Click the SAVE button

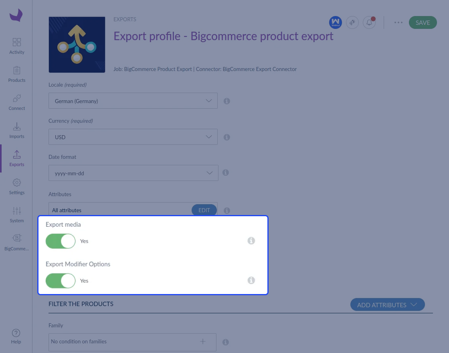pyautogui.click(x=423, y=22)
